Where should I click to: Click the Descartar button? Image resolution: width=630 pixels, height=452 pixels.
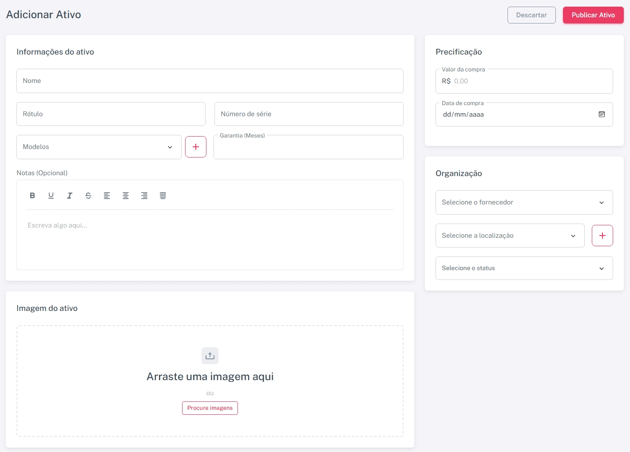coord(531,15)
